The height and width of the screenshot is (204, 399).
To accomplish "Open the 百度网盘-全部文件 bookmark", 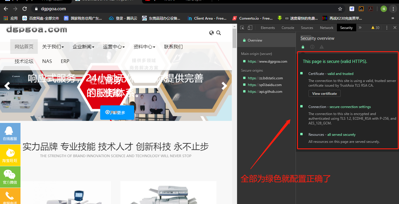I will coord(41,18).
